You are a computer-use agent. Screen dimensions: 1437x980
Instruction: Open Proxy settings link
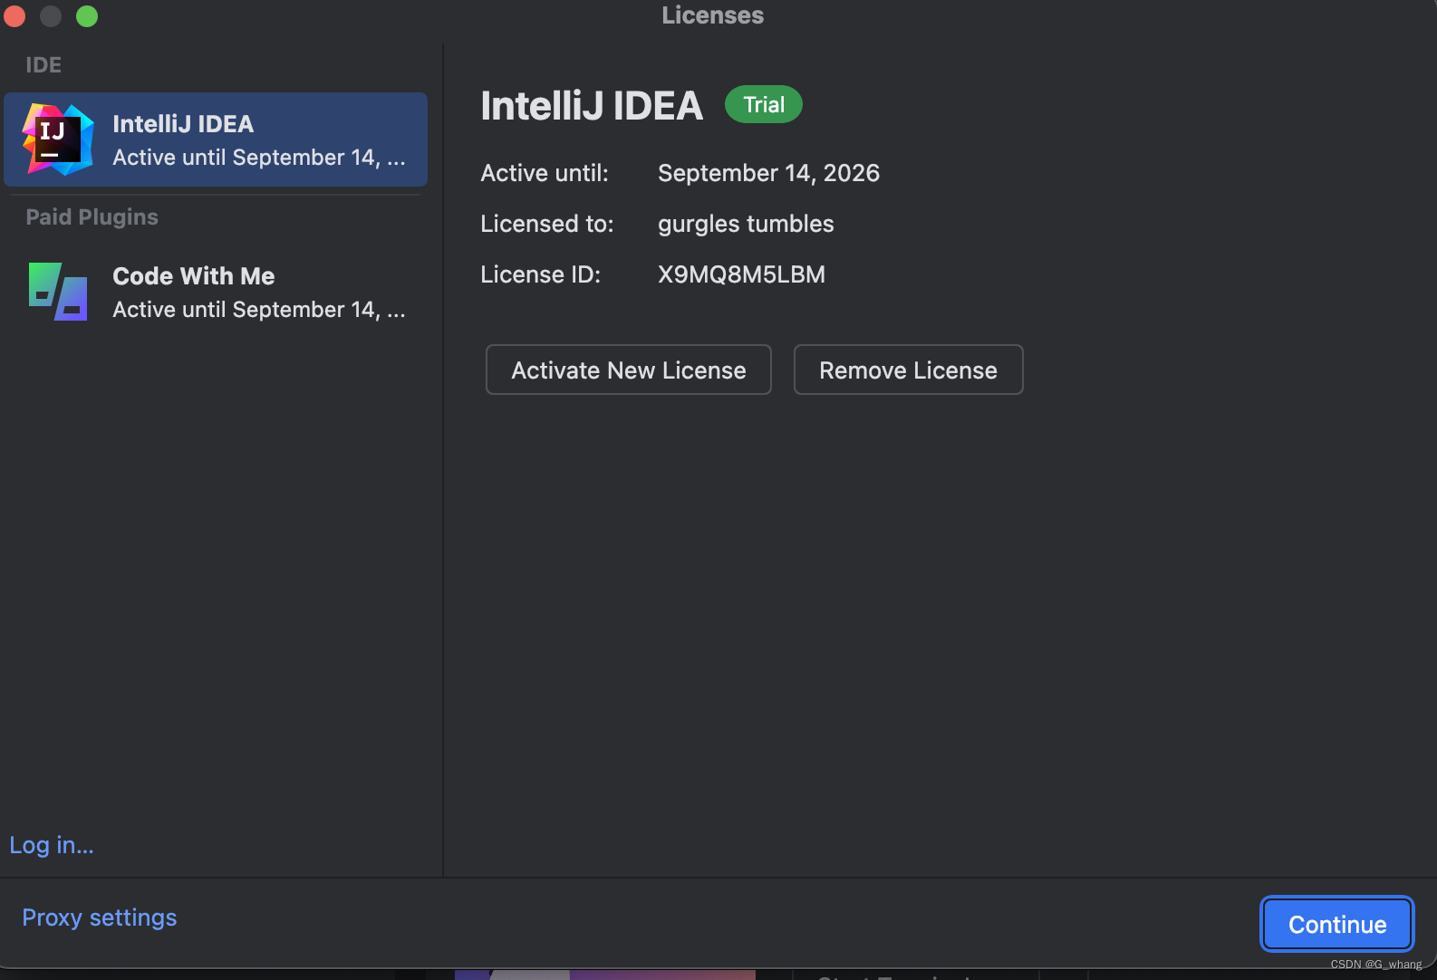pos(100,918)
